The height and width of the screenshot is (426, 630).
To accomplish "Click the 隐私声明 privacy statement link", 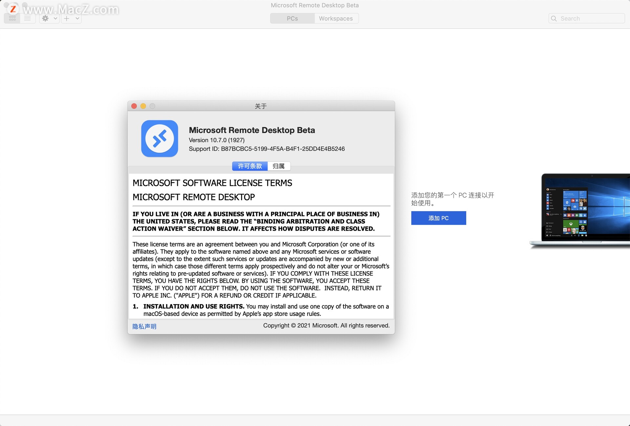I will pos(145,326).
